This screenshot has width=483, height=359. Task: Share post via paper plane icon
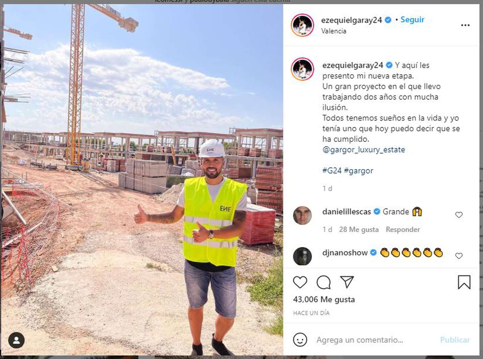(x=347, y=282)
